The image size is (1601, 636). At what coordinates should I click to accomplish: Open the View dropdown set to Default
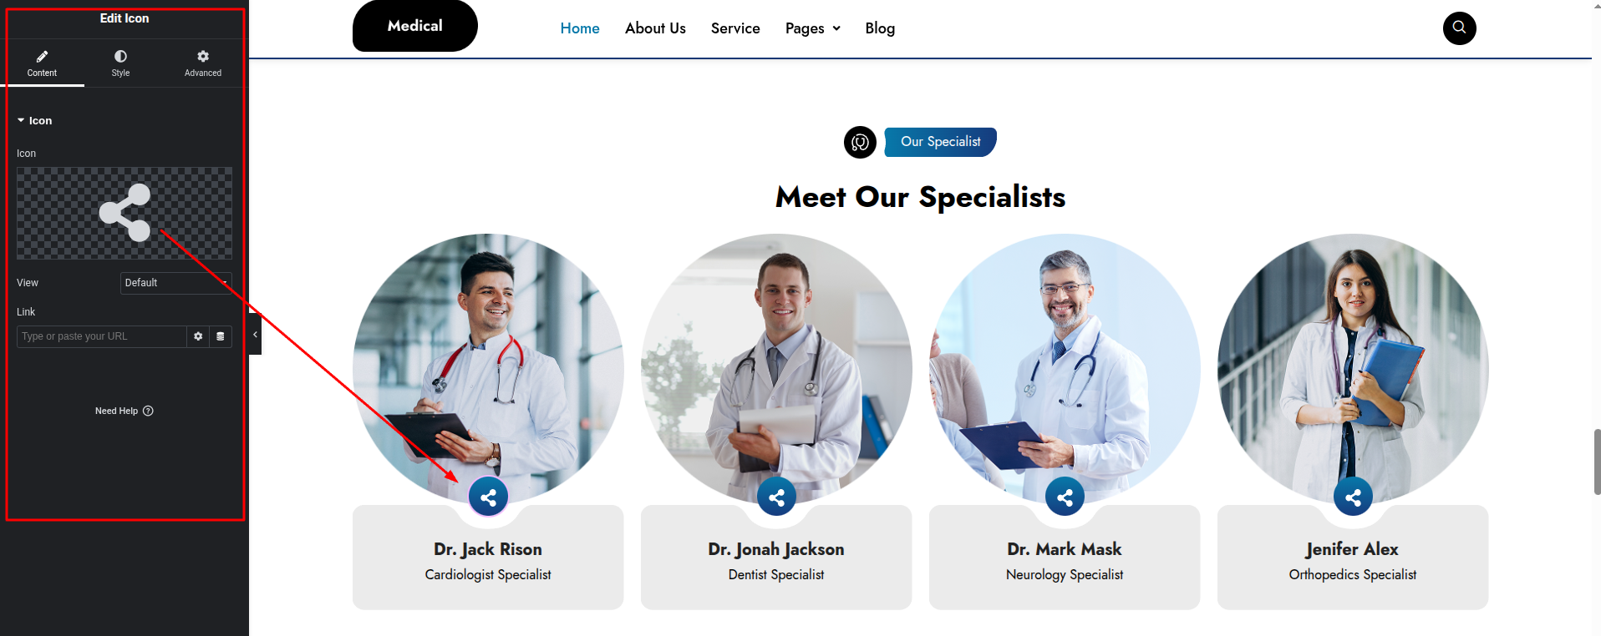(176, 283)
